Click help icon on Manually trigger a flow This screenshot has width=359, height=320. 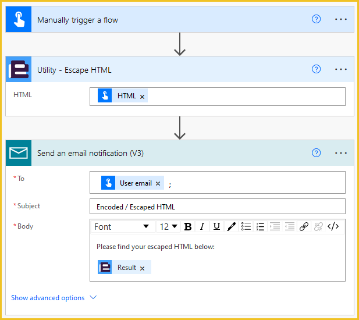coord(317,19)
